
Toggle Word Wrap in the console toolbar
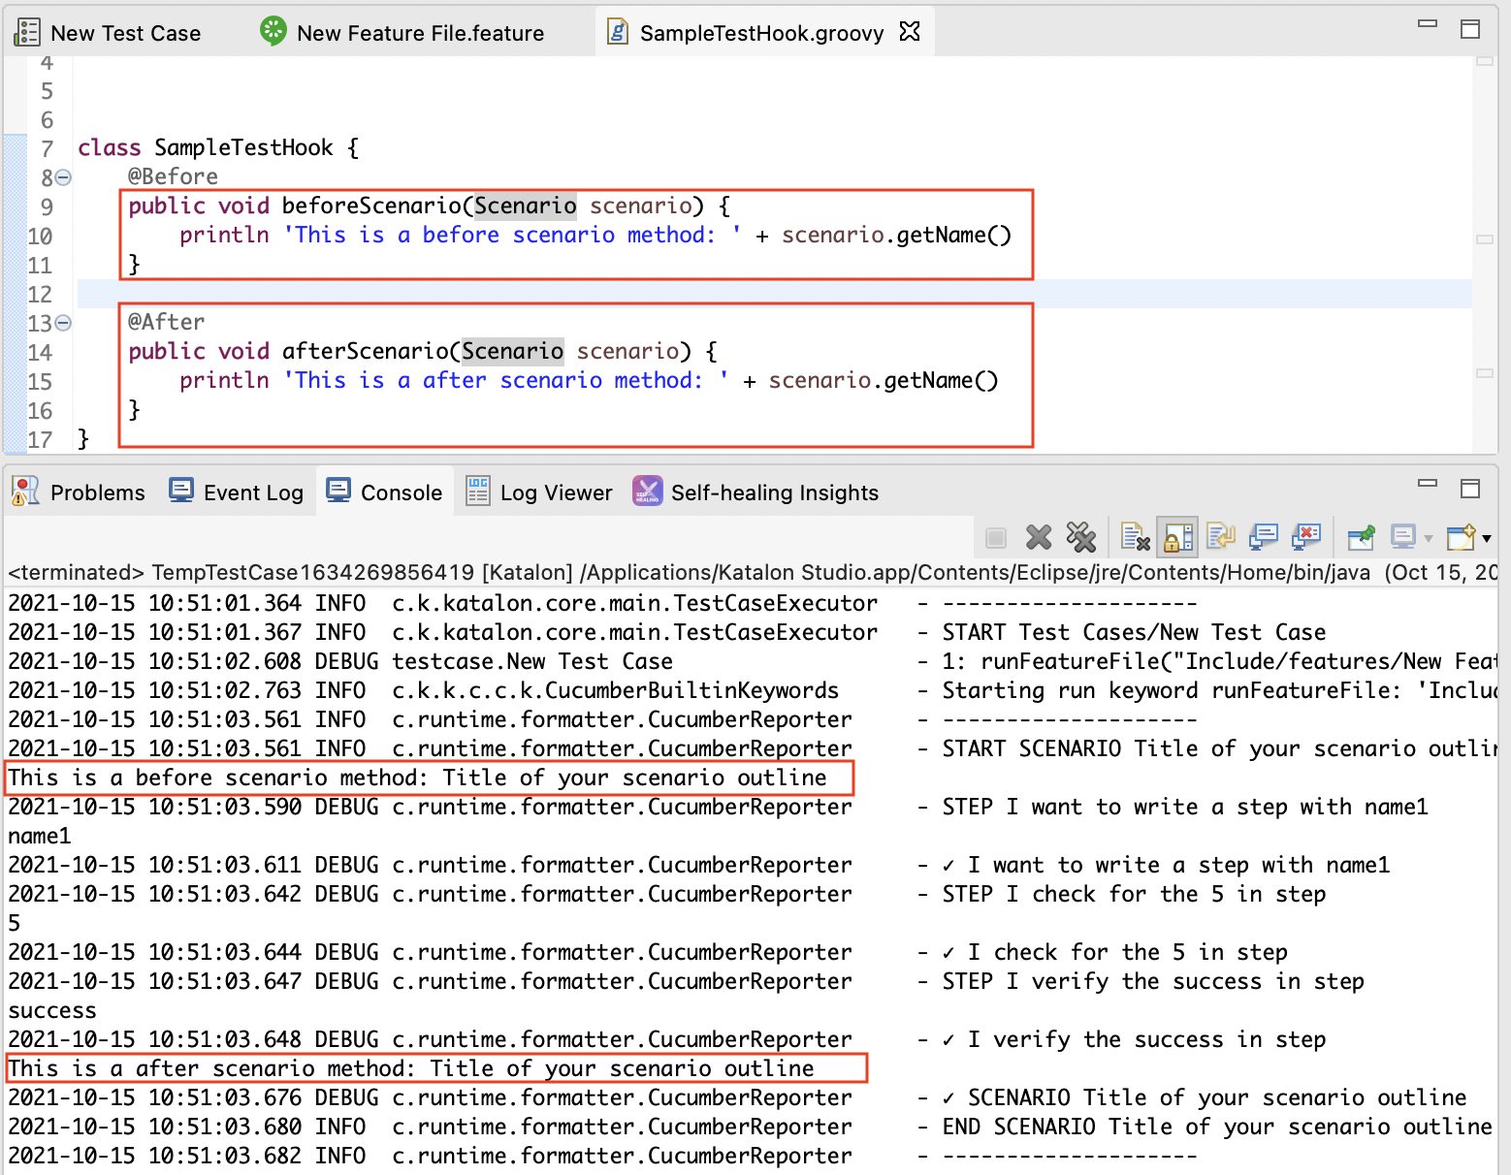(1220, 537)
